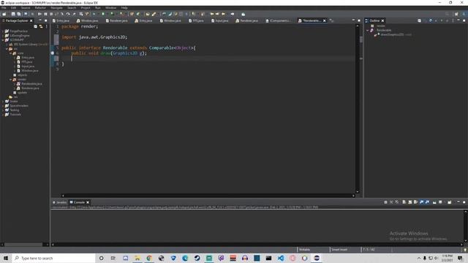Click the Back navigation arrow in the toolbar
The width and height of the screenshot is (468, 263).
click(223, 14)
